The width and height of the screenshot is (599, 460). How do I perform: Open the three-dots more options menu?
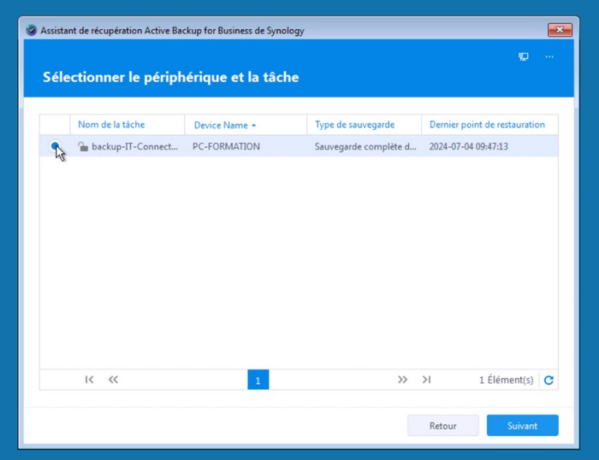[549, 57]
